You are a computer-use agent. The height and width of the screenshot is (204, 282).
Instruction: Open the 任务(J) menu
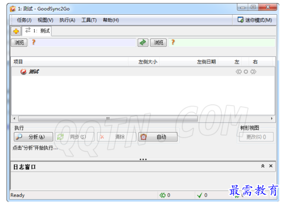(24, 20)
